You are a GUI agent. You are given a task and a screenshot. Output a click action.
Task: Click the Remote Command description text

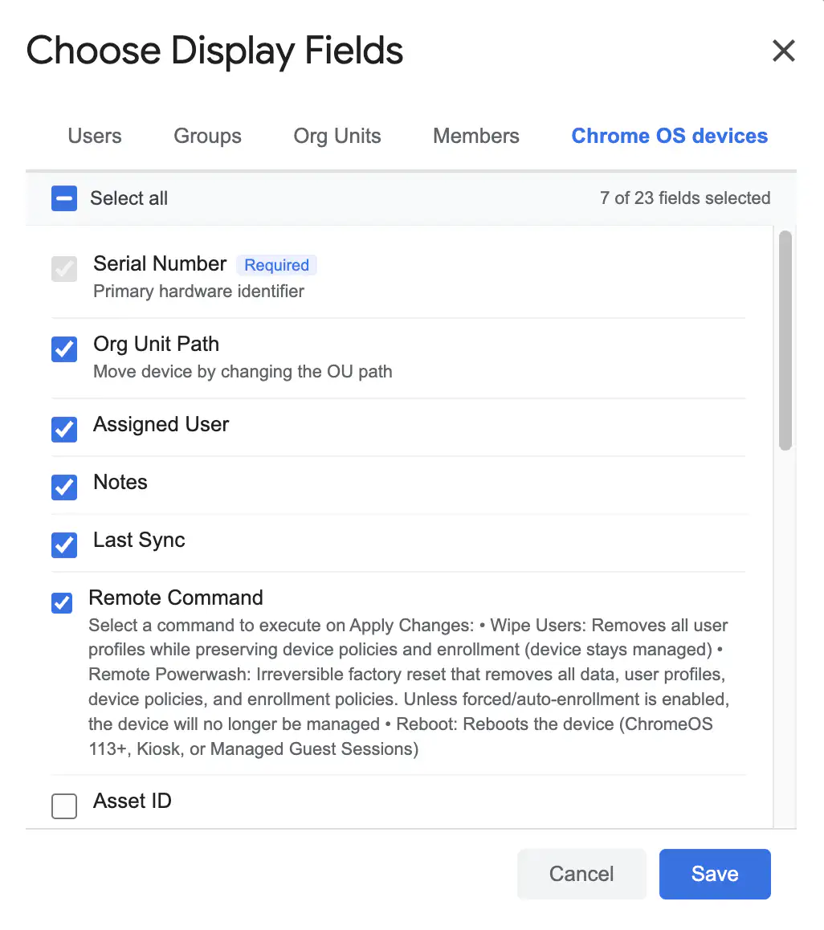point(409,687)
